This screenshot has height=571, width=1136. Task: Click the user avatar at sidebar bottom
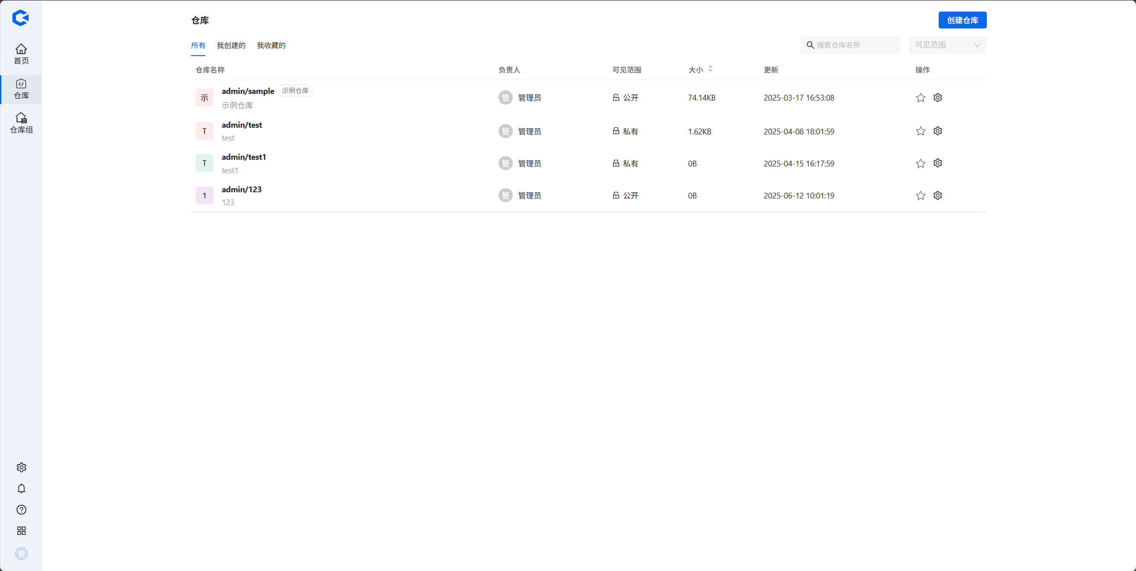click(21, 554)
